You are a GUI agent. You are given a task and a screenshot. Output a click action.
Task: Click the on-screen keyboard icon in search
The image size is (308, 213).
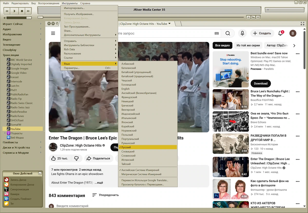point(217,33)
